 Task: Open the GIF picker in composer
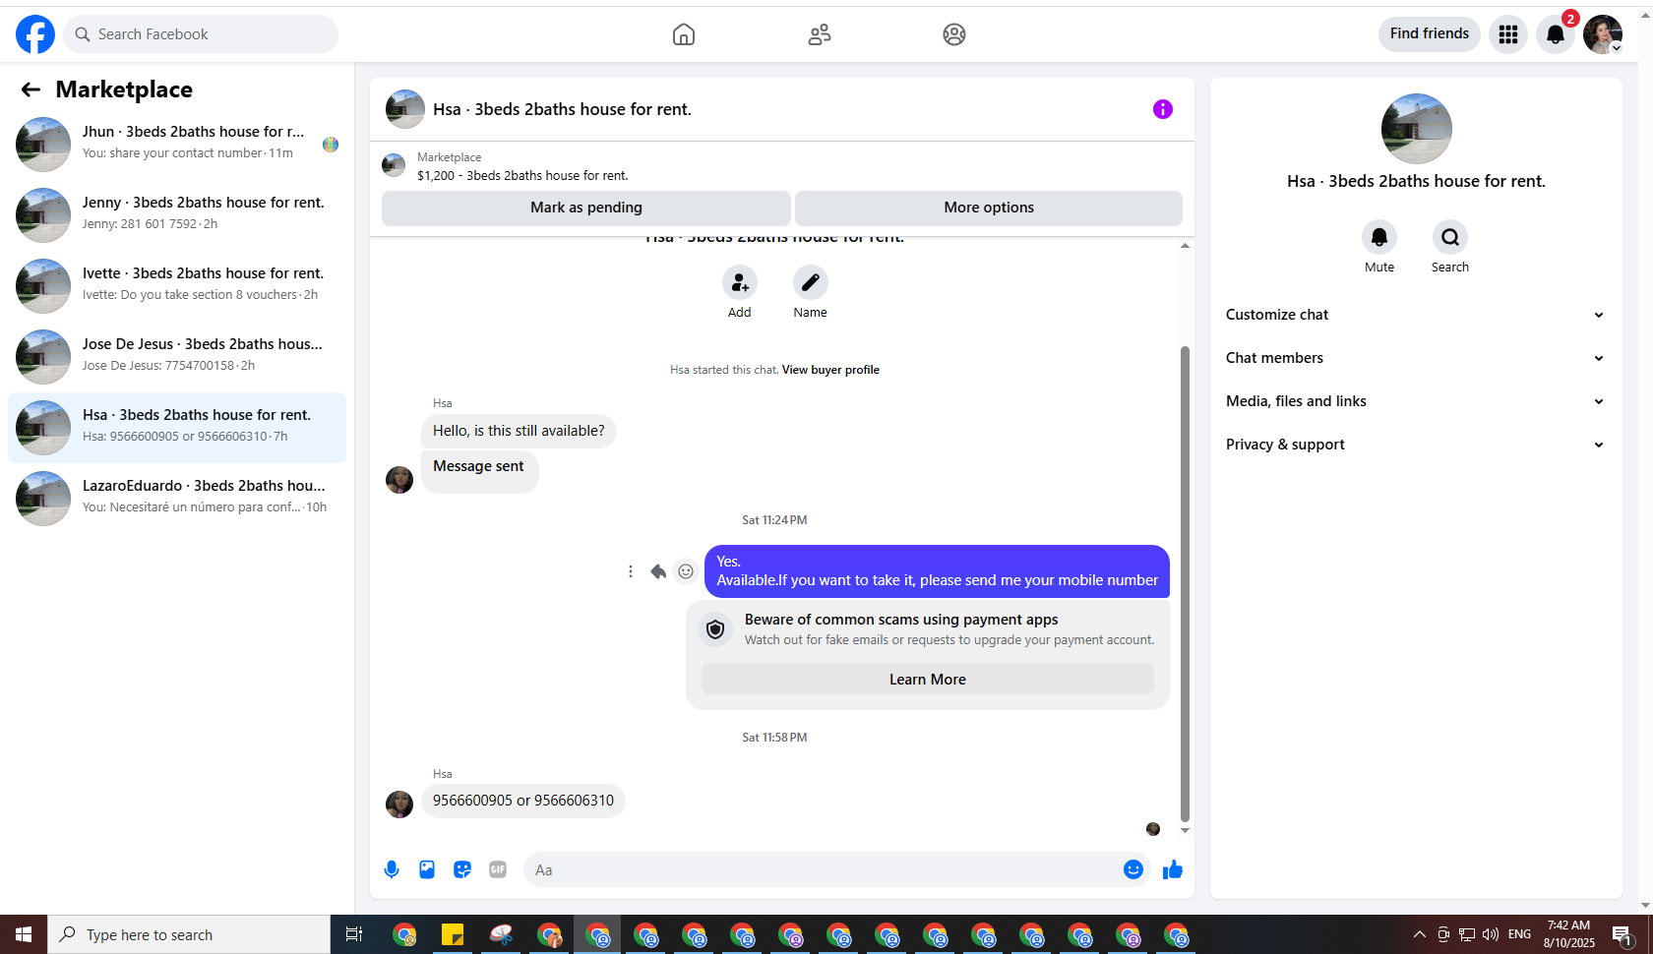pyautogui.click(x=498, y=869)
